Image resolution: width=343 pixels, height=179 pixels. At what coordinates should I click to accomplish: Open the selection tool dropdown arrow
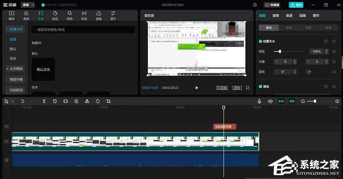(x=13, y=101)
